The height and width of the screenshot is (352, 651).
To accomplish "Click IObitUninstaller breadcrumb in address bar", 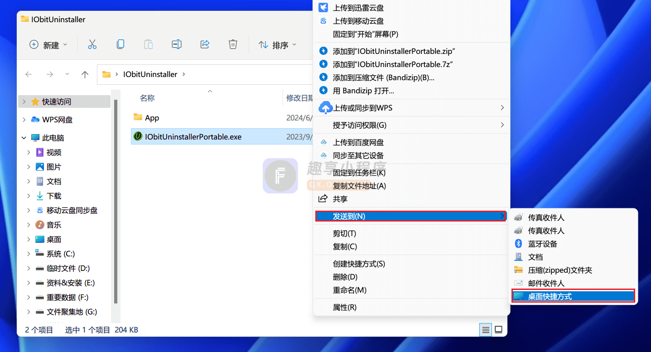I will click(150, 74).
